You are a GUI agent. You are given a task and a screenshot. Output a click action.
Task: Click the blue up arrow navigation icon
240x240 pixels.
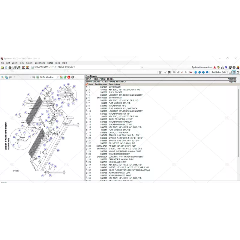[x=196, y=72]
